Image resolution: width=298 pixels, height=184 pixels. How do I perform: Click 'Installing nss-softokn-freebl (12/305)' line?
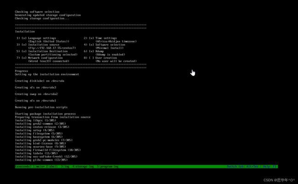pyautogui.click(x=46, y=156)
